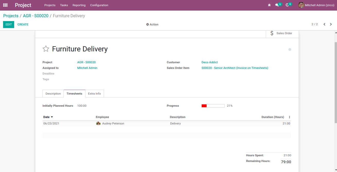Go to next record arrow

click(331, 24)
